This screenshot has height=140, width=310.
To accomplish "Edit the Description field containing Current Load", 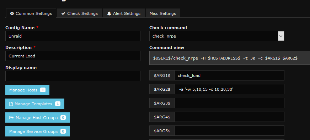I will pos(73,56).
